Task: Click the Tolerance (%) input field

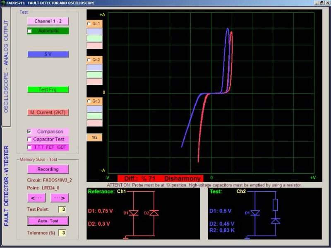Action: pyautogui.click(x=62, y=233)
